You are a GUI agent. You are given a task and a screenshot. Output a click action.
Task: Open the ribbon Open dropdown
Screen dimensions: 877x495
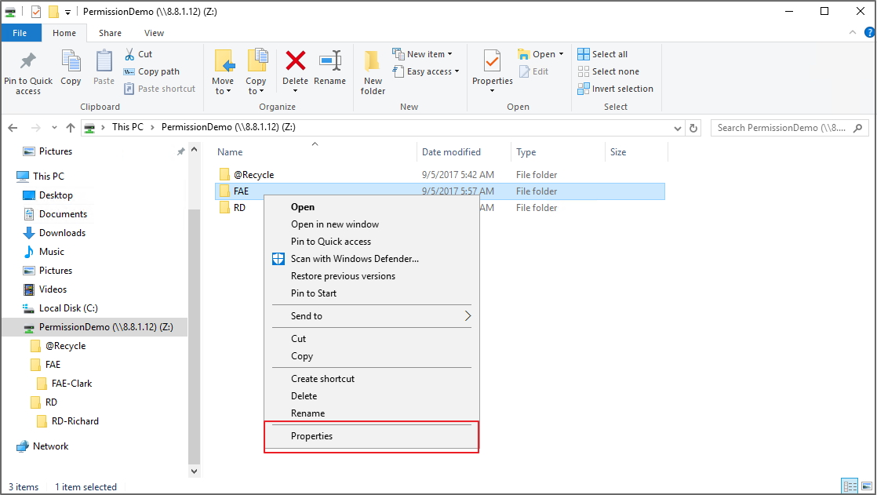point(540,54)
